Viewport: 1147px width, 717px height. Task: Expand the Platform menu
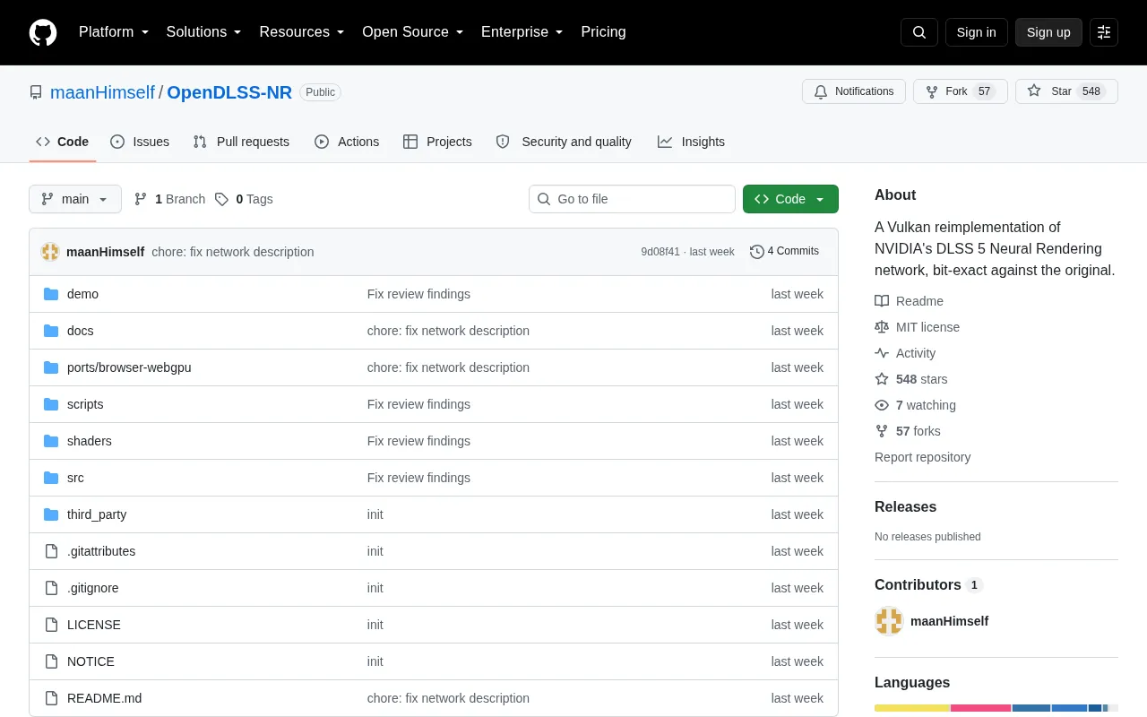pos(114,32)
